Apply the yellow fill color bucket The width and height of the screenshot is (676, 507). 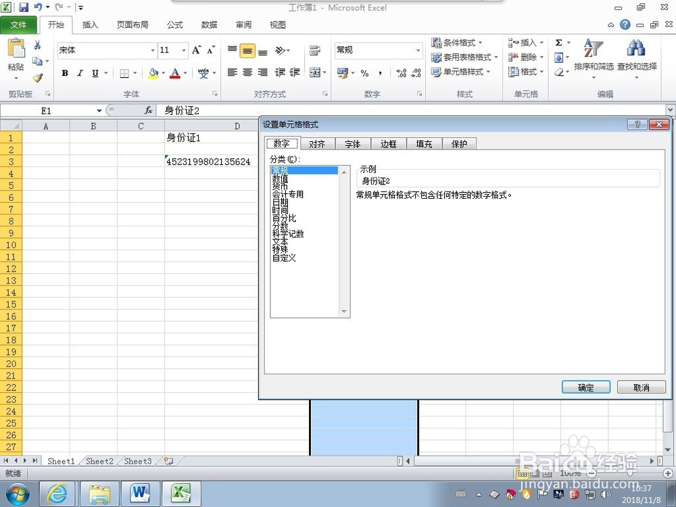click(x=153, y=73)
